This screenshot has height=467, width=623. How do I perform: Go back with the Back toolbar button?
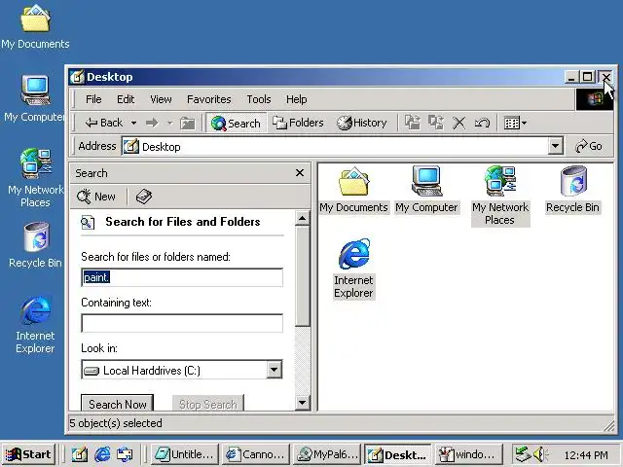click(104, 124)
